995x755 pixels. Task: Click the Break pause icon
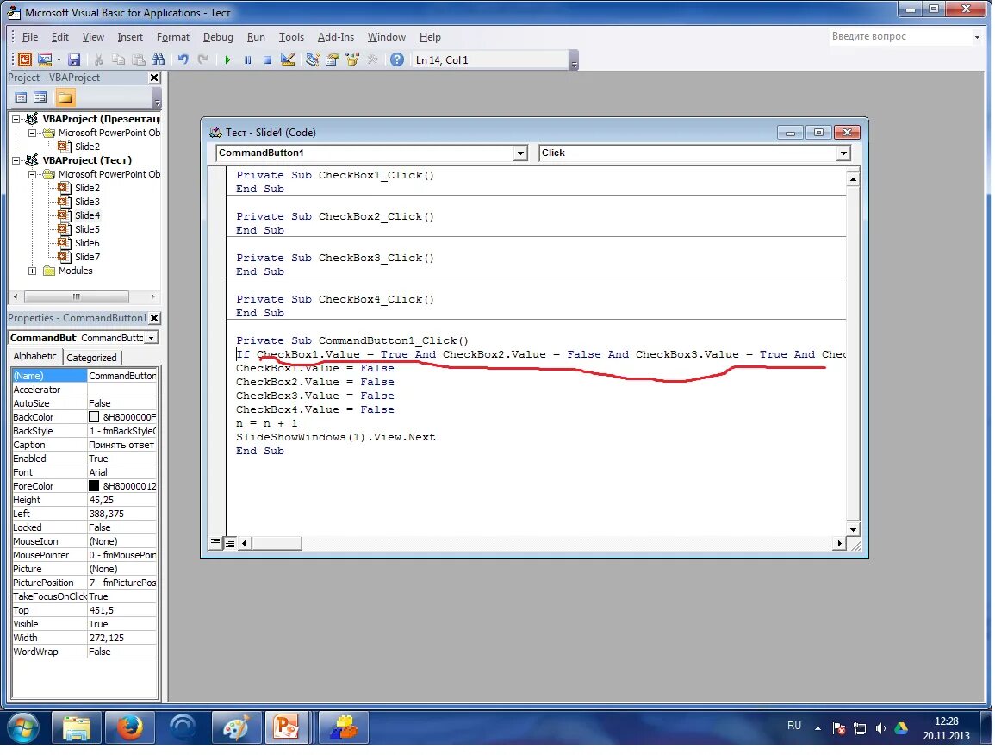247,59
